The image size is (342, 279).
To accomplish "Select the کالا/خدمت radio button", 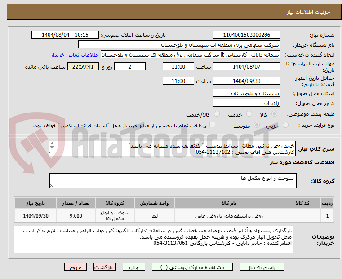I will coord(217,114).
